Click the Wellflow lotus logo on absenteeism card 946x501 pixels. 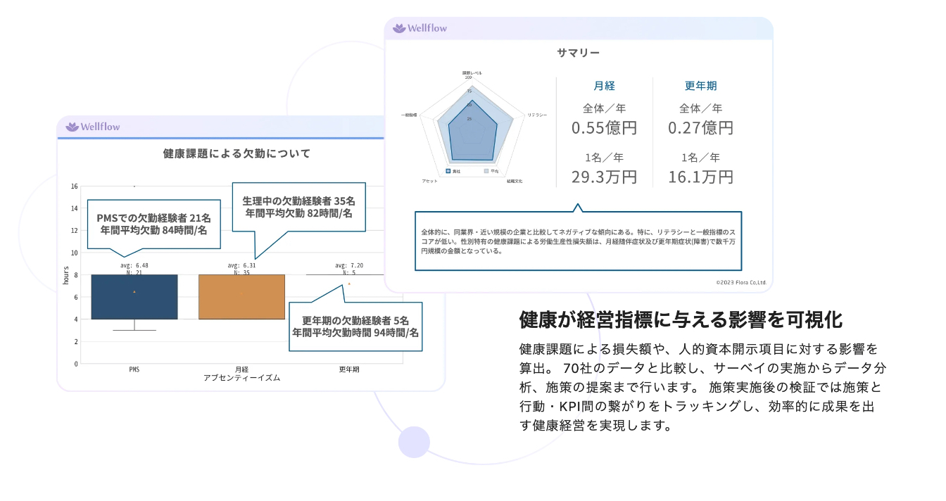(x=72, y=127)
